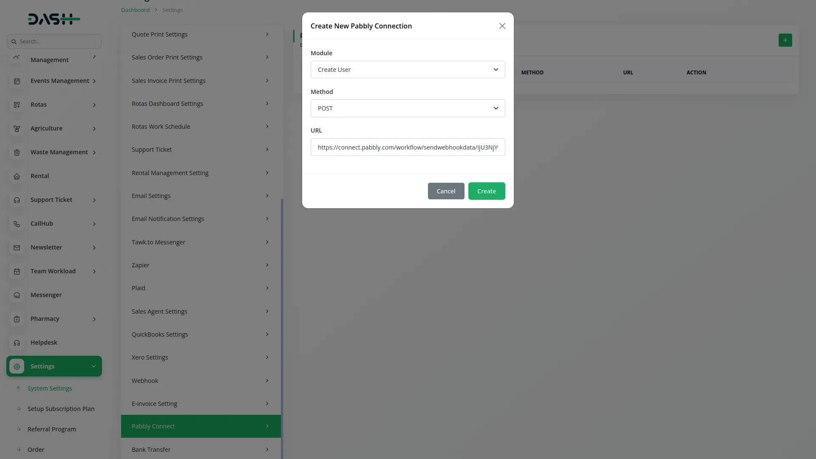816x459 pixels.
Task: Click the Create button in the dialog
Action: pyautogui.click(x=486, y=191)
